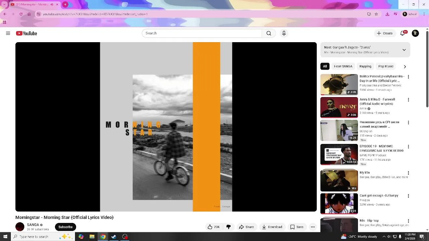Bookmark this page with star icon
The width and height of the screenshot is (429, 241).
[x=376, y=14]
